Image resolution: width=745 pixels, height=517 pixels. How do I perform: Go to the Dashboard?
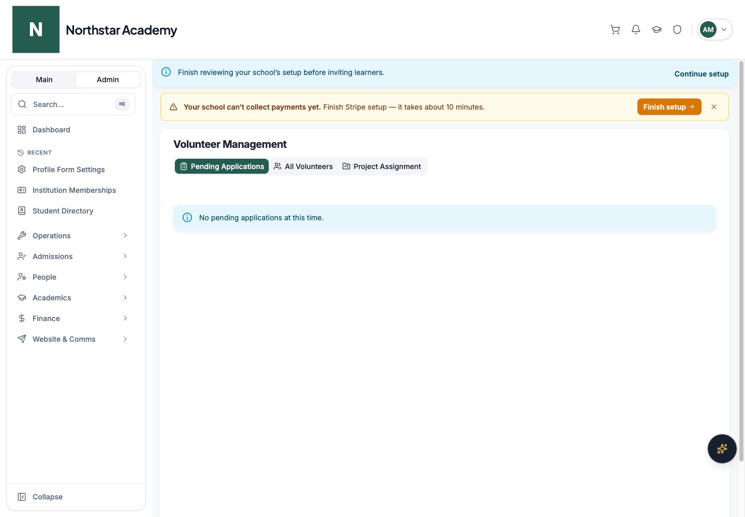73,130
